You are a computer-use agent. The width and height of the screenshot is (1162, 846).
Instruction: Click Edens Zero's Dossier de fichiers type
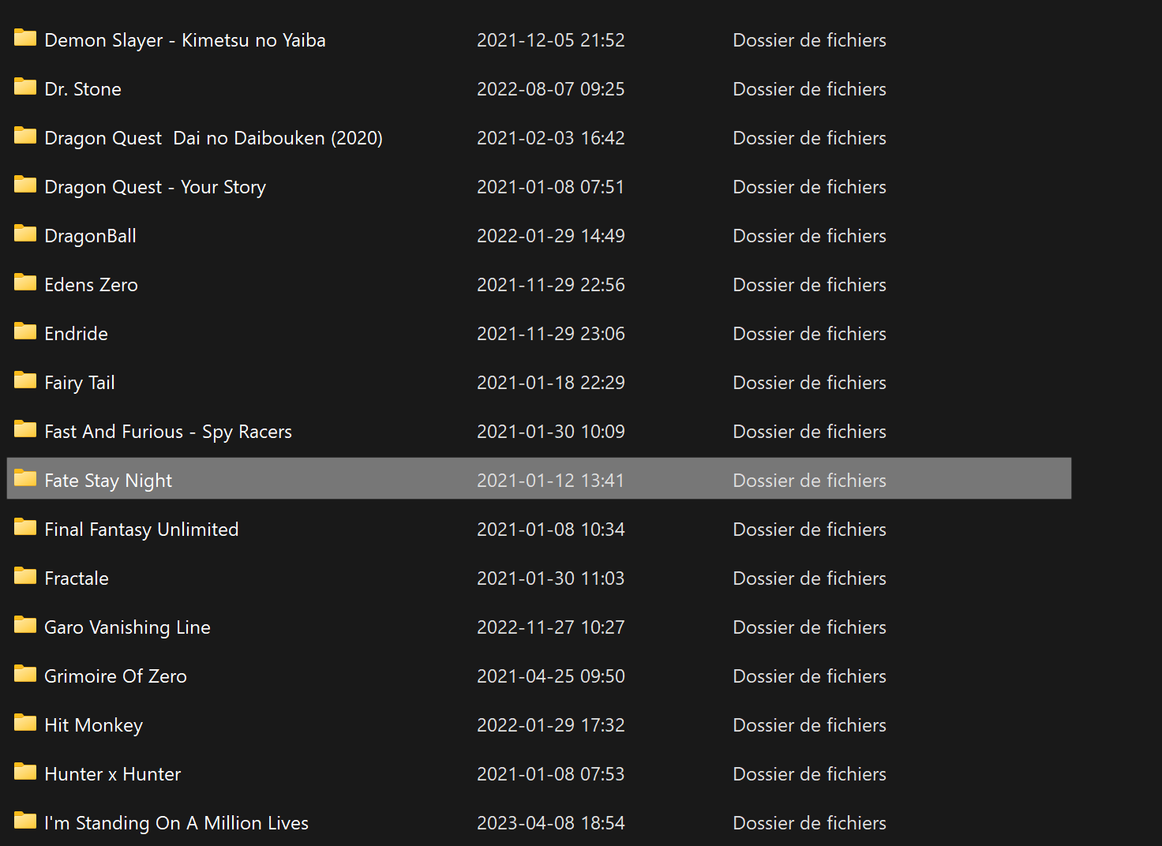click(x=809, y=285)
